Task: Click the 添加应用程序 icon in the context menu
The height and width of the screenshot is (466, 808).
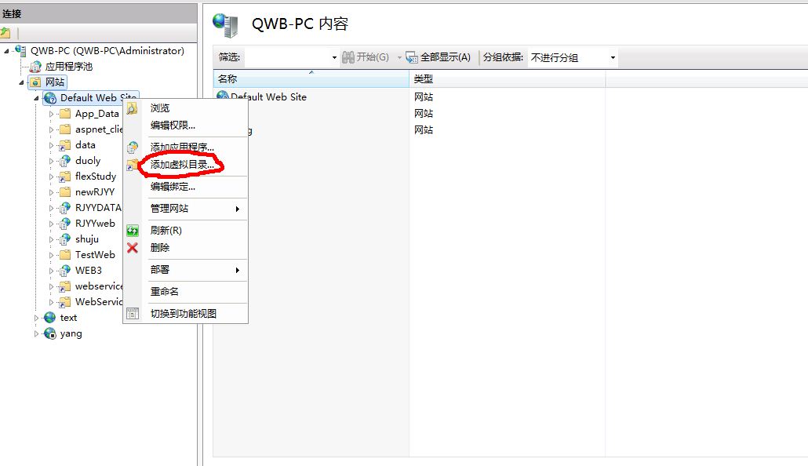Action: [133, 148]
